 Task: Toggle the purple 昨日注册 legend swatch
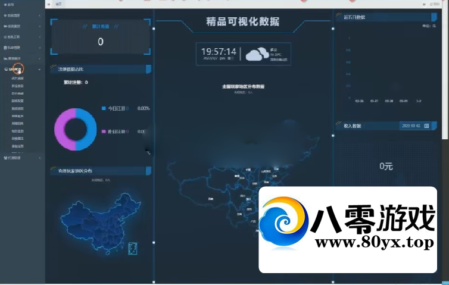[x=104, y=131]
